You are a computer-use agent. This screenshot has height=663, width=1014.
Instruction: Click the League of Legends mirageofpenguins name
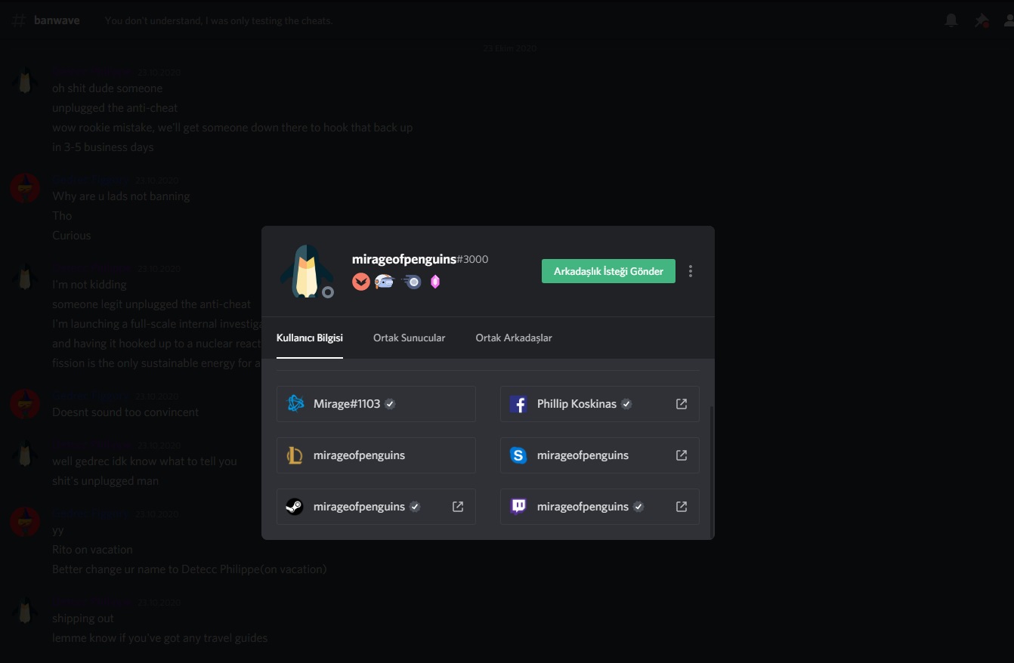click(359, 455)
